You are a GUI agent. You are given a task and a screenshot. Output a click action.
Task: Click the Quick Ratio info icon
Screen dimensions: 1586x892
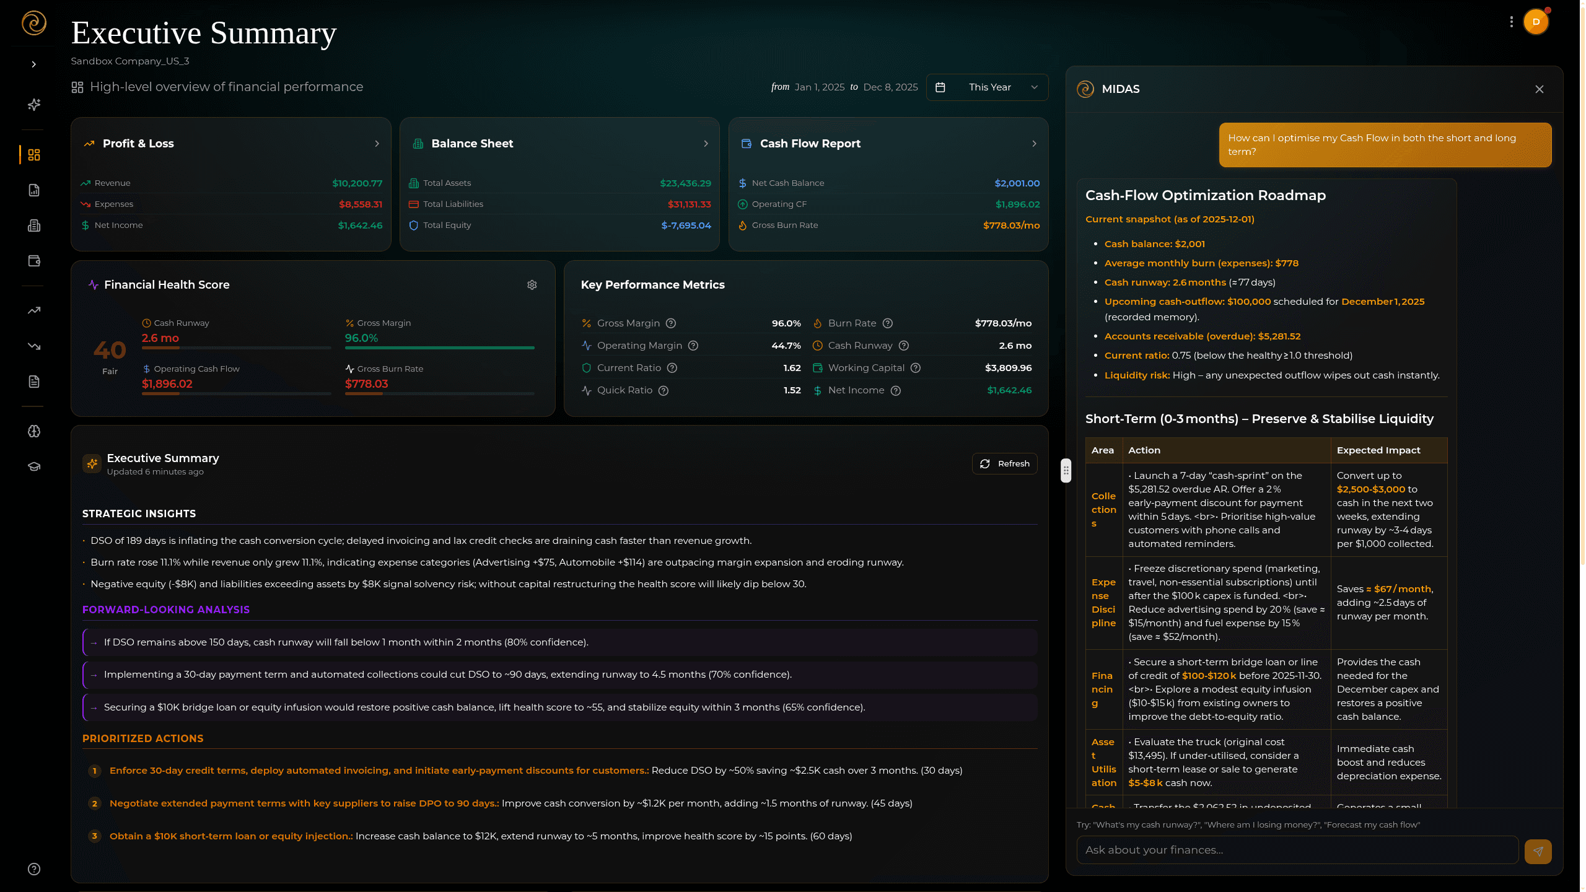pyautogui.click(x=664, y=390)
